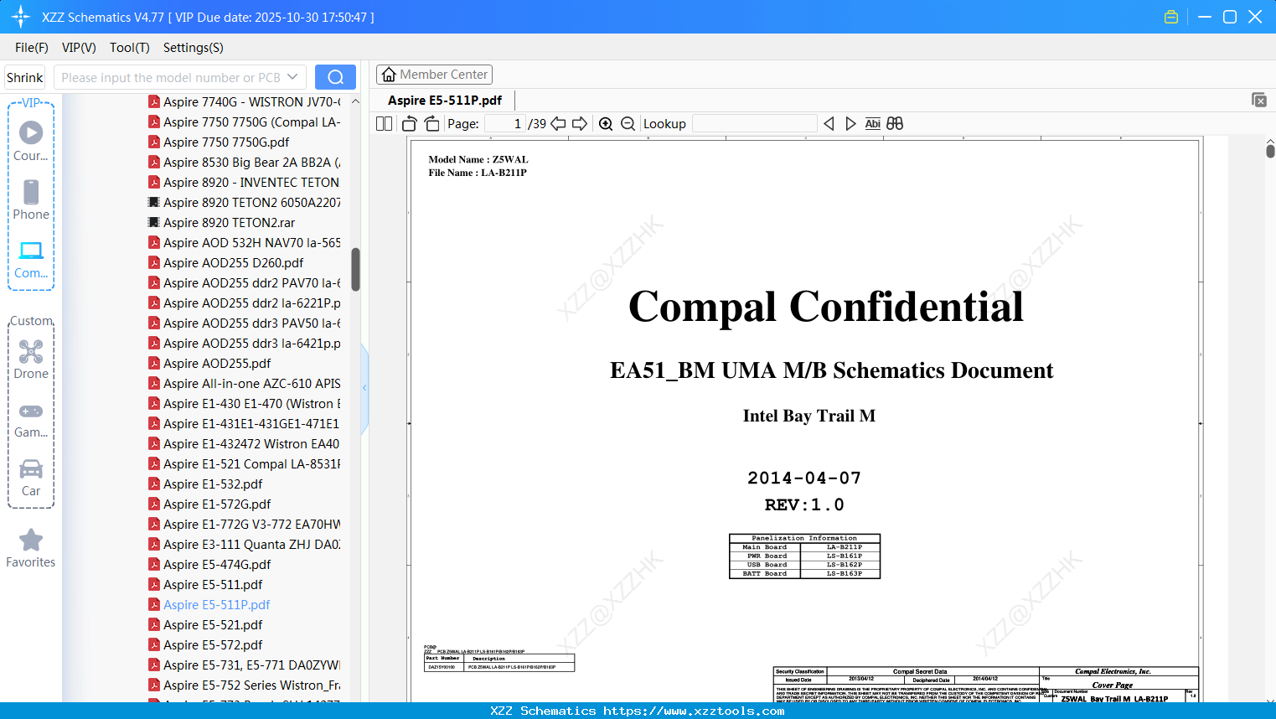Collapse the file list panel handle
1276x719 pixels.
364,388
